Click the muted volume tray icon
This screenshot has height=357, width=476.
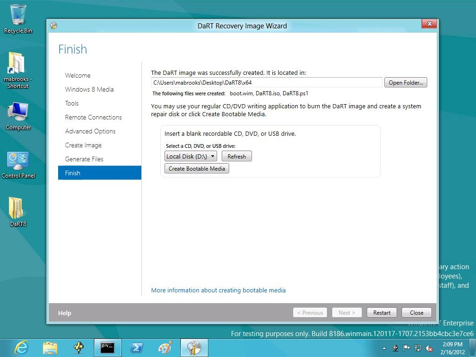tap(429, 348)
